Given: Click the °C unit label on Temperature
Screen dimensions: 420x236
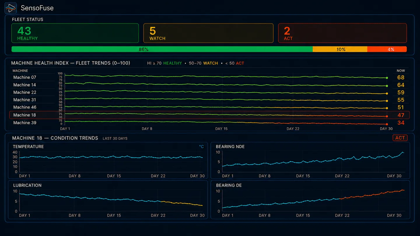Looking at the screenshot, I should click(x=201, y=147).
